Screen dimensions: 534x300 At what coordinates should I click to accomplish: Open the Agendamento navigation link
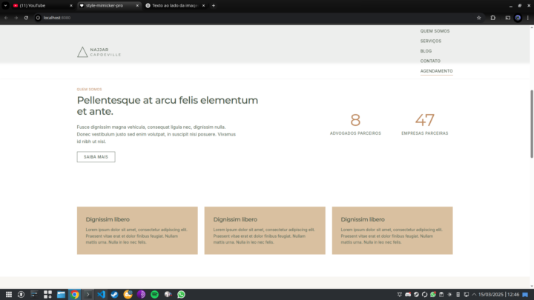click(x=436, y=71)
